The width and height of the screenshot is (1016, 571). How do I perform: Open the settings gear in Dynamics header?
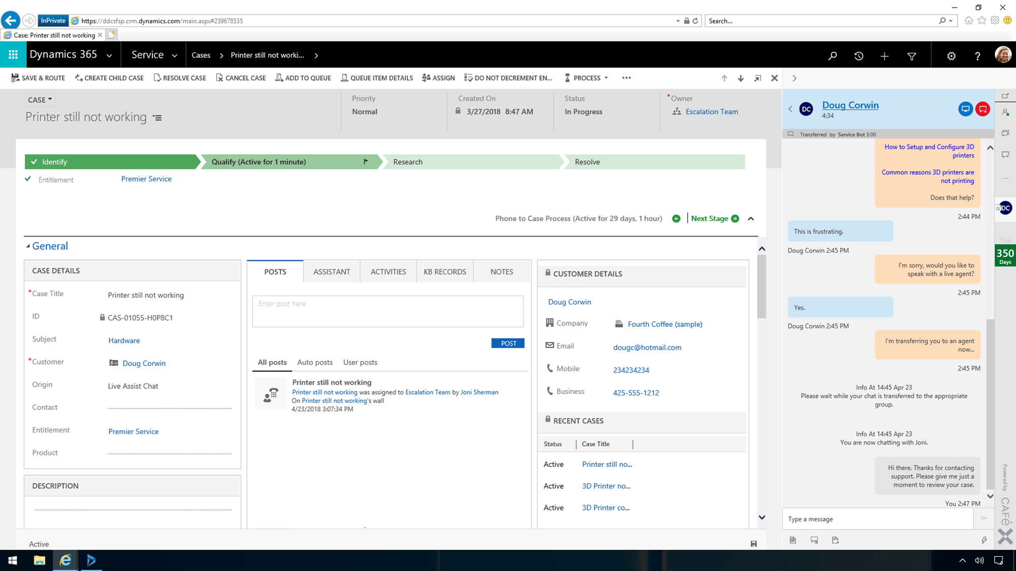pyautogui.click(x=951, y=56)
